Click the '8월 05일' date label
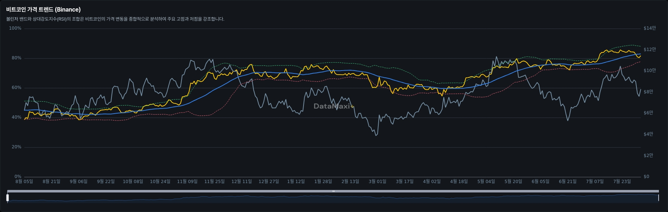Image resolution: width=668 pixels, height=212 pixels. [24, 182]
